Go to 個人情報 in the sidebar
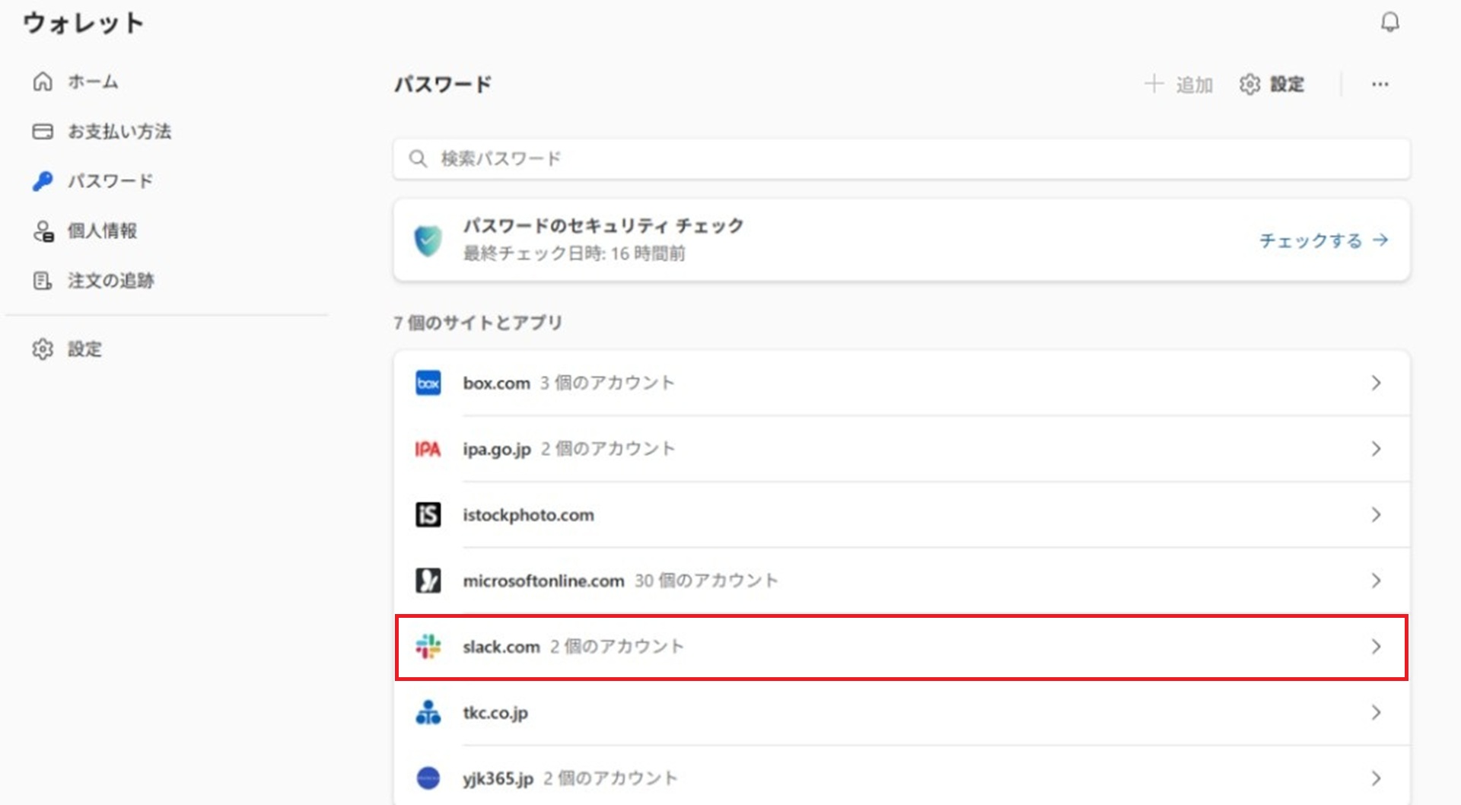Image resolution: width=1461 pixels, height=805 pixels. point(102,231)
